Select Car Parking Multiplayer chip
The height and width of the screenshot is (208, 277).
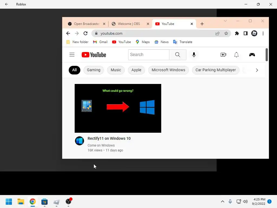(216, 70)
